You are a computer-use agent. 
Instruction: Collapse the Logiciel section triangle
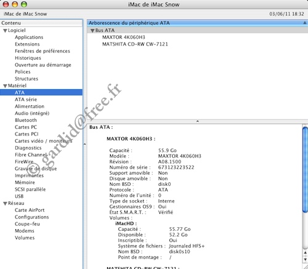click(x=6, y=31)
